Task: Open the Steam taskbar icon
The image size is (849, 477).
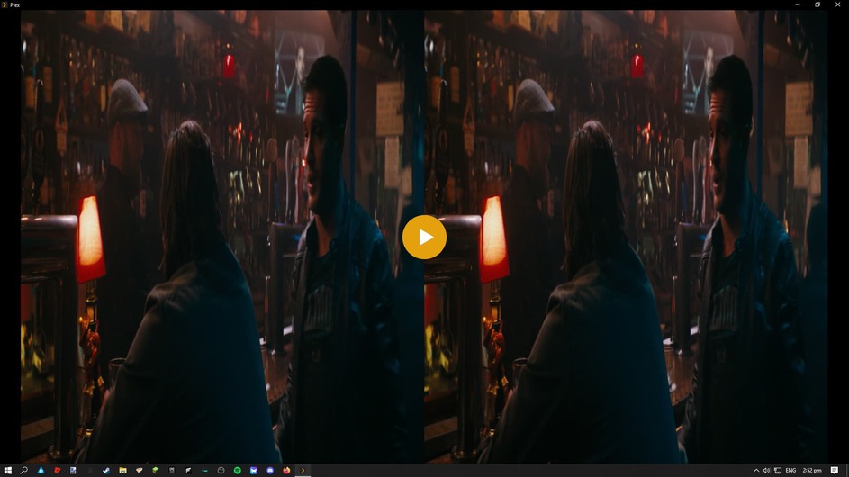Action: pyautogui.click(x=106, y=471)
